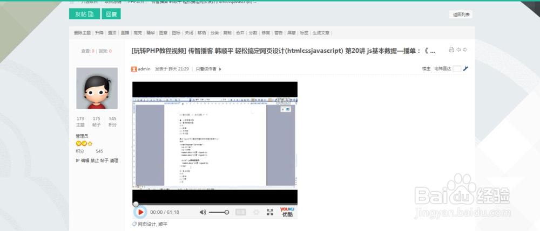The image size is (540, 231).
Task: Choose 关闭 to close the thread
Action: (188, 33)
